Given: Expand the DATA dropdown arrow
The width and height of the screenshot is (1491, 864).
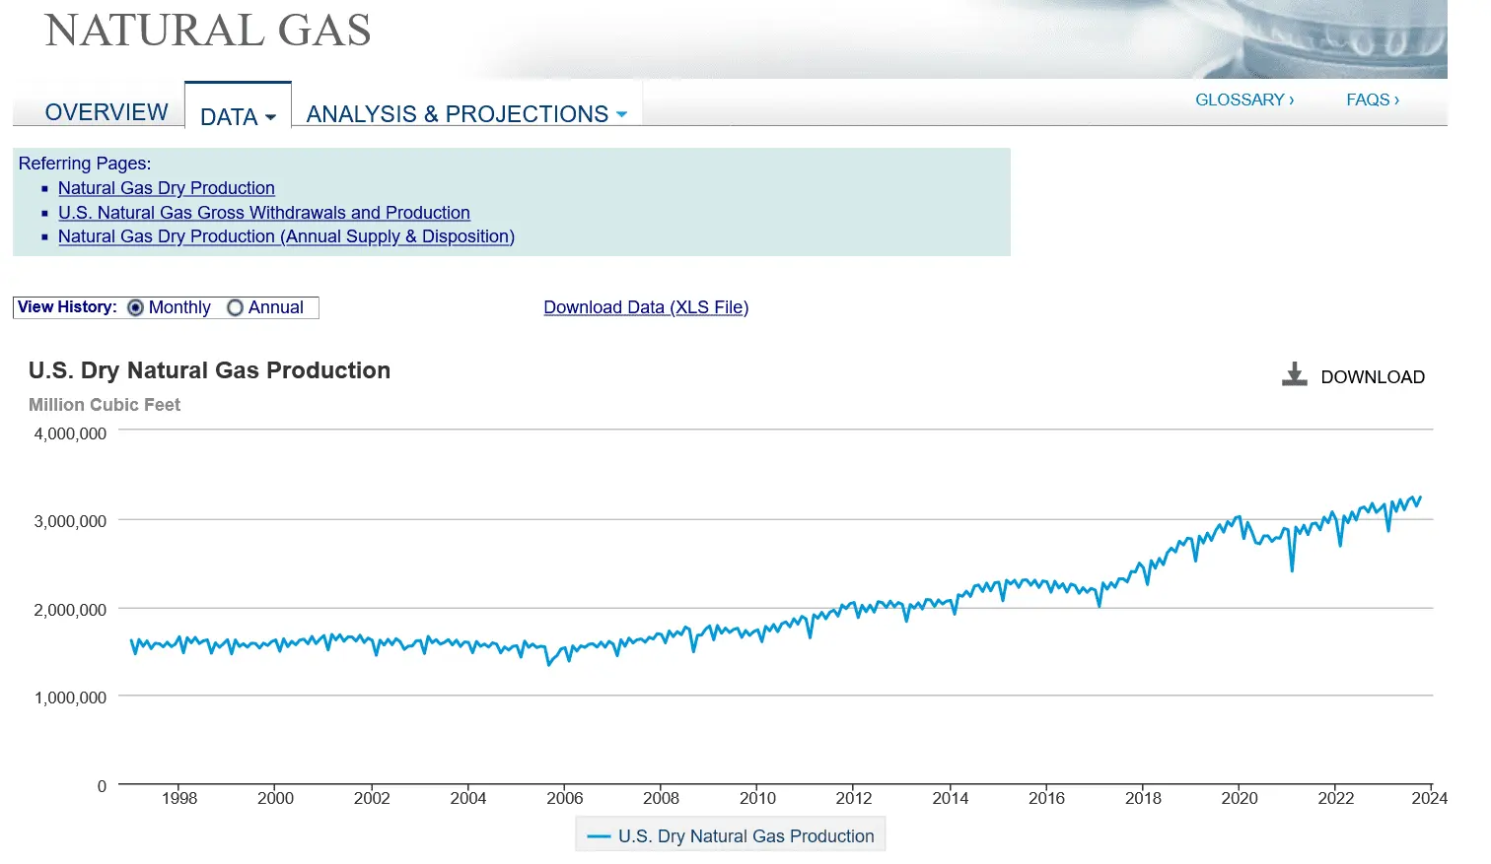Looking at the screenshot, I should (x=271, y=117).
